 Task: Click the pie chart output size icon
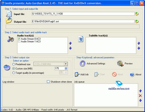point(7,68)
